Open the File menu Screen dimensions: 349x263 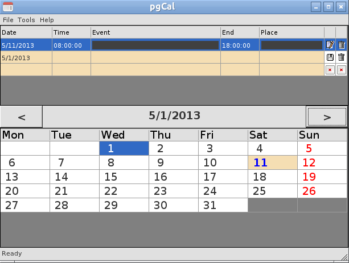(x=8, y=20)
